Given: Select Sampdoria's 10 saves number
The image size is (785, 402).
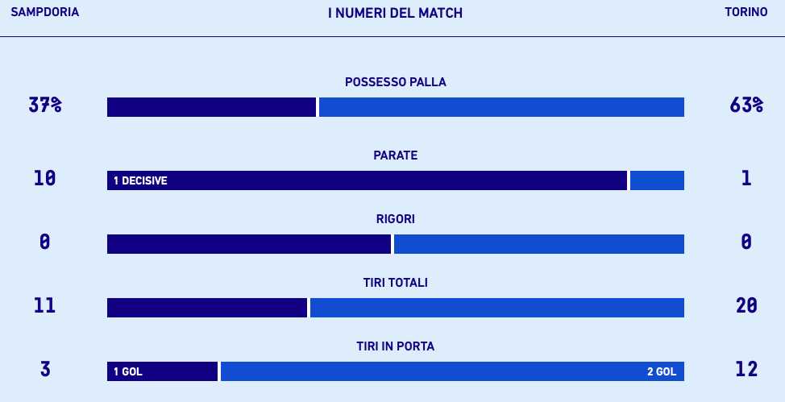Looking at the screenshot, I should point(45,178).
